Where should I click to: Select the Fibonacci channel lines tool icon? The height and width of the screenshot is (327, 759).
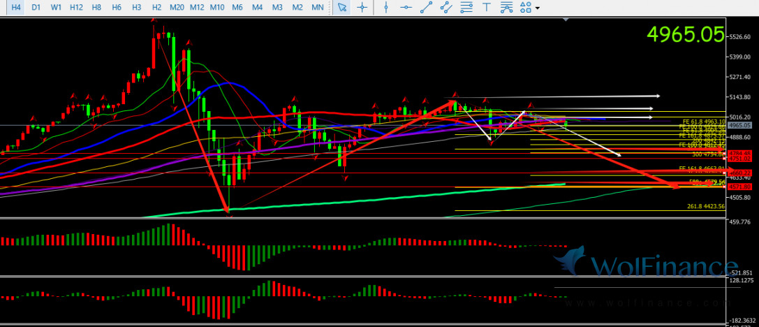(x=508, y=7)
